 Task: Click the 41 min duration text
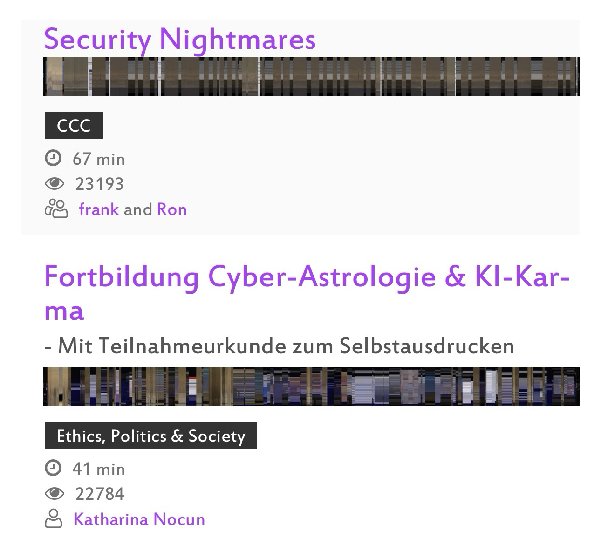click(x=99, y=469)
